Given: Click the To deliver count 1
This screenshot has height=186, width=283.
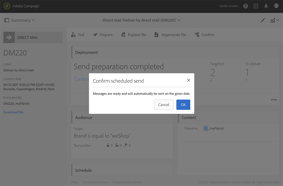Looking at the screenshot, I should (x=247, y=73).
